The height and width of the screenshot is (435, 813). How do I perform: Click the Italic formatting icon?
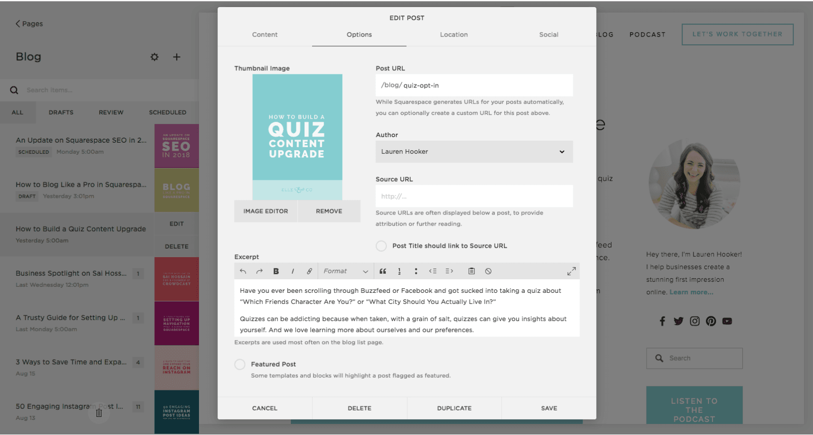[x=292, y=271]
